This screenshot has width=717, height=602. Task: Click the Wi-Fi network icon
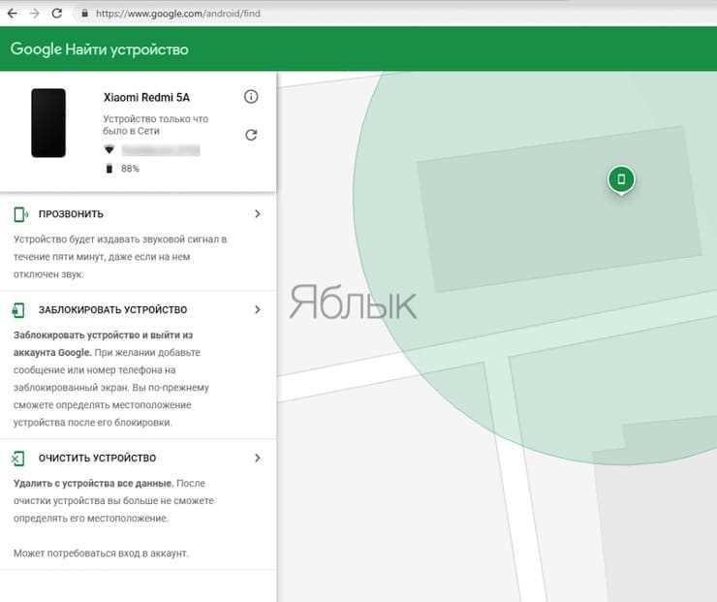109,149
